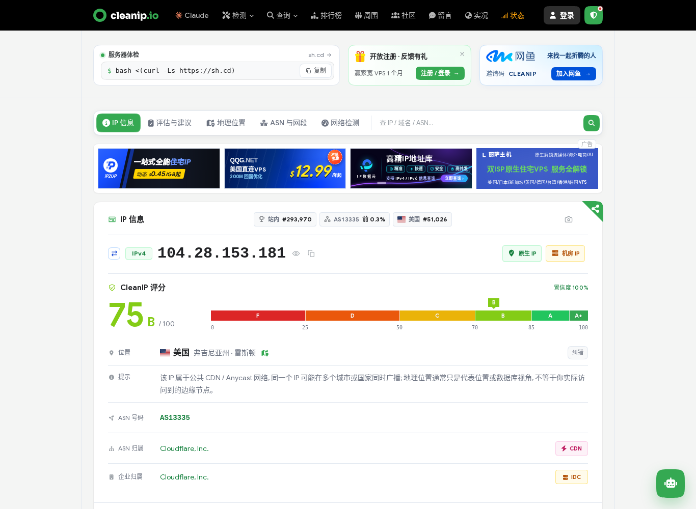This screenshot has height=509, width=696.
Task: Click the 置信度 100% text
Action: pyautogui.click(x=571, y=288)
